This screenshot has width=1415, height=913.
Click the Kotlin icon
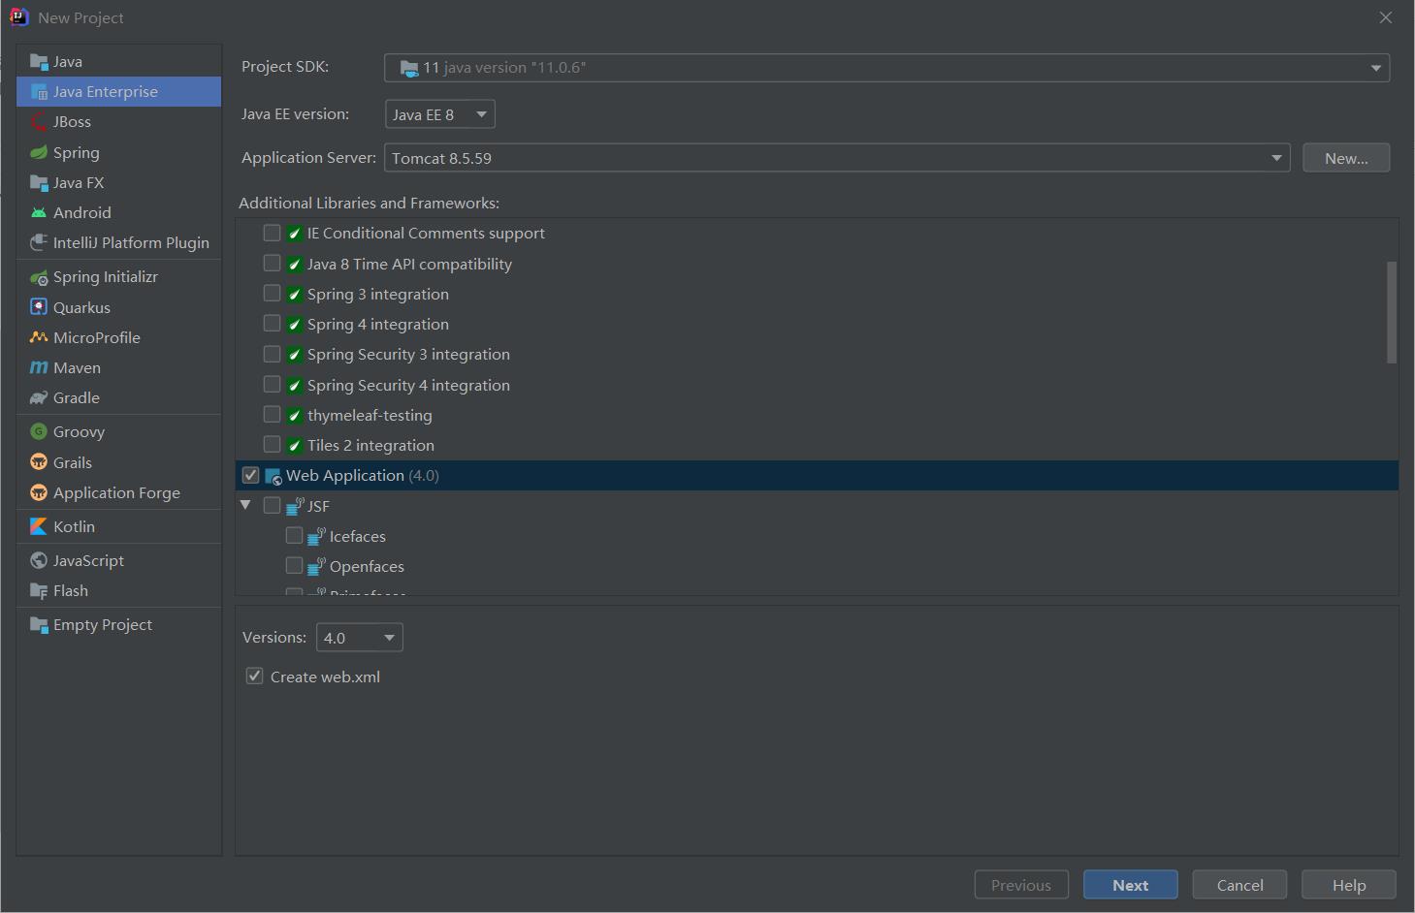coord(39,526)
